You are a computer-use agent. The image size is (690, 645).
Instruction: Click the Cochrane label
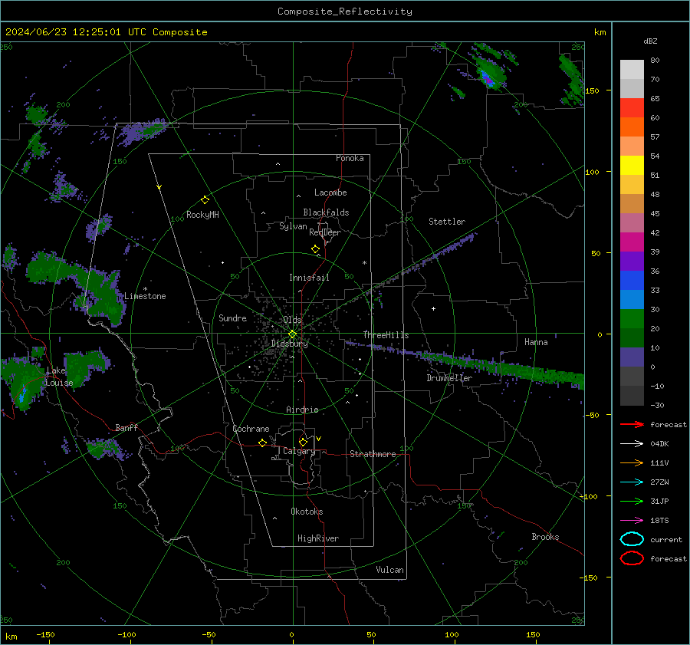251,429
